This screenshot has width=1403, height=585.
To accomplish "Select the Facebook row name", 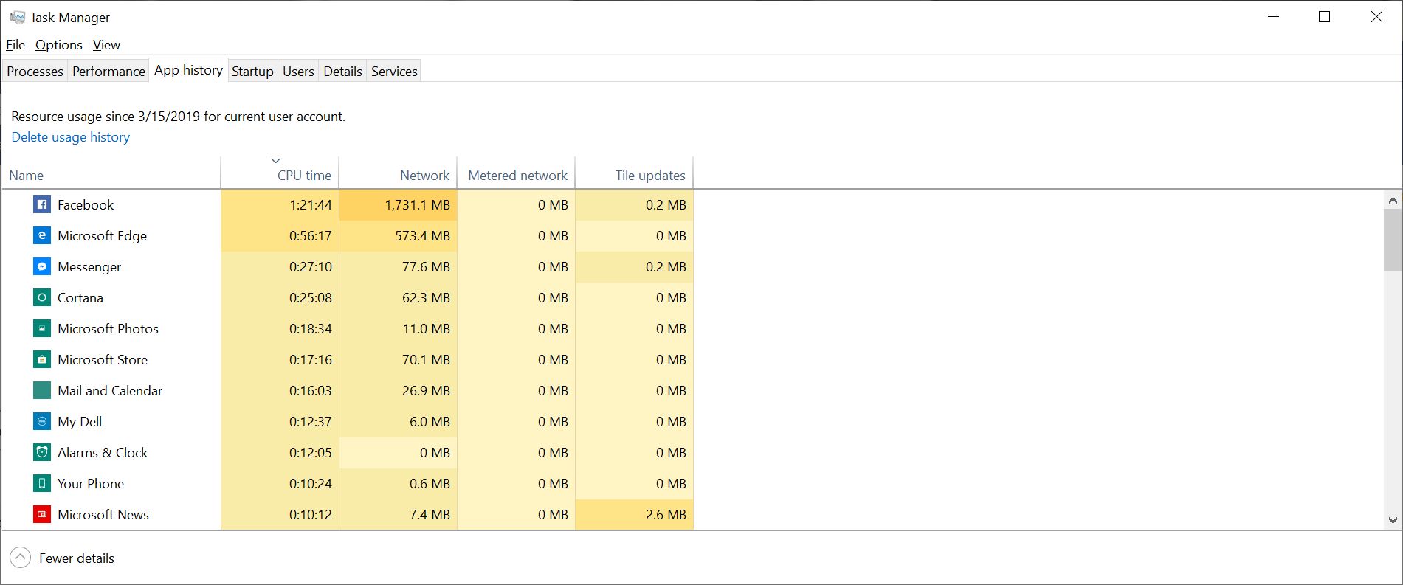I will pyautogui.click(x=86, y=205).
